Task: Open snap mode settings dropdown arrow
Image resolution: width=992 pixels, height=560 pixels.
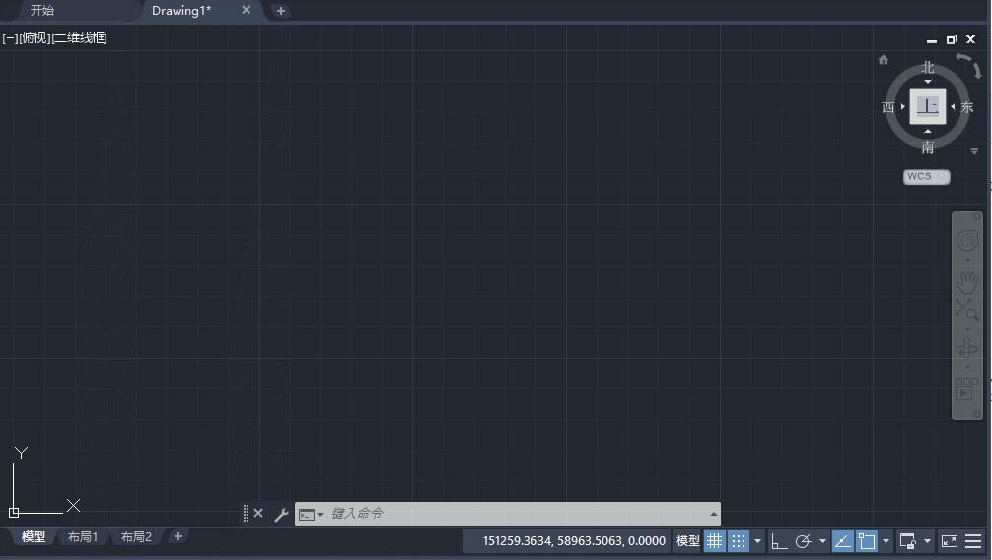Action: point(757,541)
